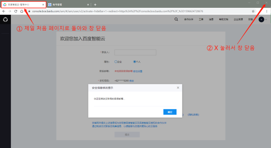The width and height of the screenshot is (271, 148).
Task: Open the Chrome three-dot menu
Action: point(267,11)
